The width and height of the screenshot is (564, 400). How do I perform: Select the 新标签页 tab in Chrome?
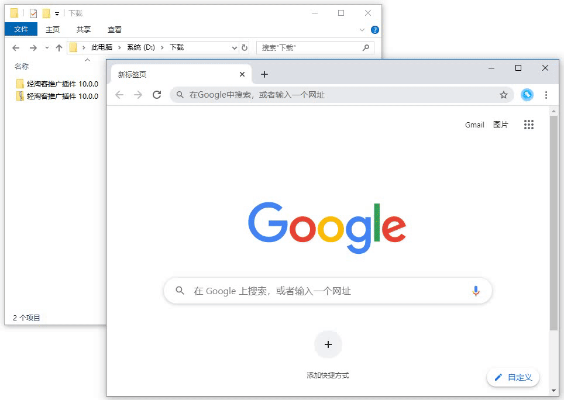pyautogui.click(x=181, y=74)
